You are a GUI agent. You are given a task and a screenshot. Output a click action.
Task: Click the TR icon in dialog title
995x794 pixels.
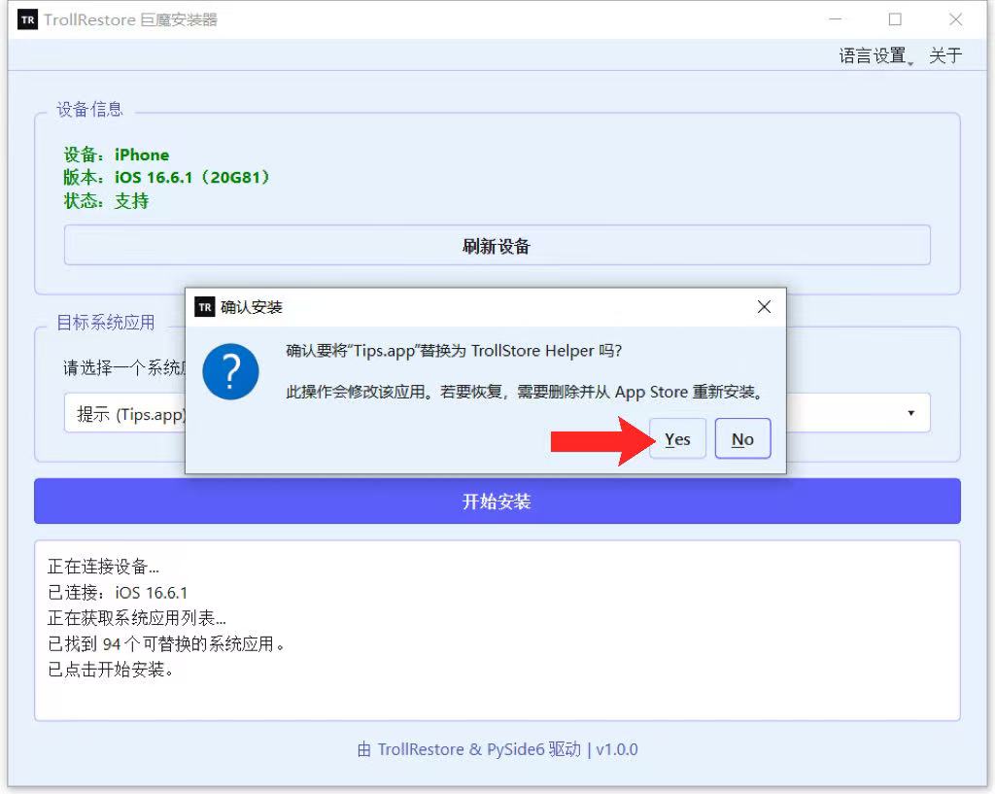click(x=204, y=307)
